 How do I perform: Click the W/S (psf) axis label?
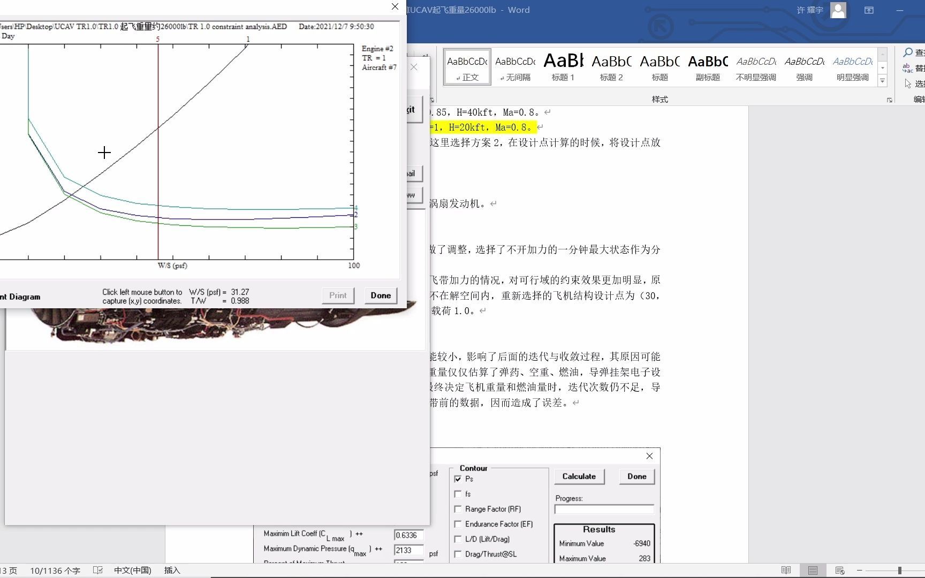coord(172,265)
